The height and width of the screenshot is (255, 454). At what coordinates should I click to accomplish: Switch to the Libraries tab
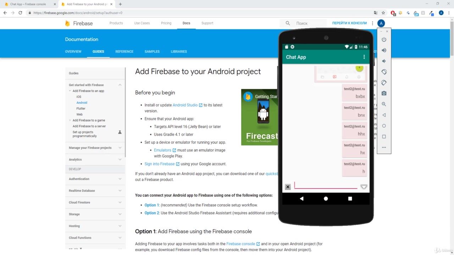point(179,51)
